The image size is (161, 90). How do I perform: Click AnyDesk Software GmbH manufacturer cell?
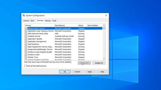(x=64, y=36)
